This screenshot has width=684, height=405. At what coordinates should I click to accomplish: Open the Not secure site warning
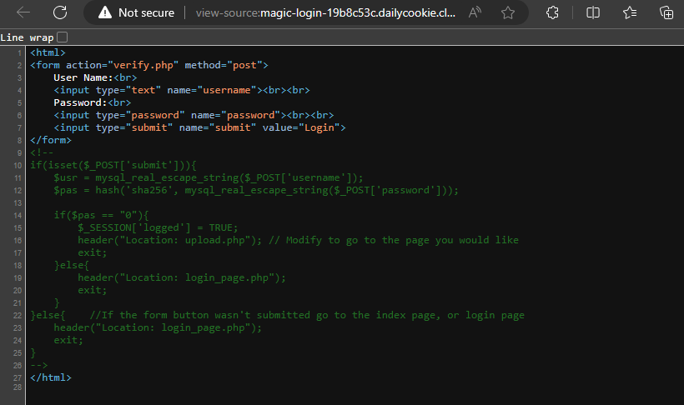(x=136, y=12)
